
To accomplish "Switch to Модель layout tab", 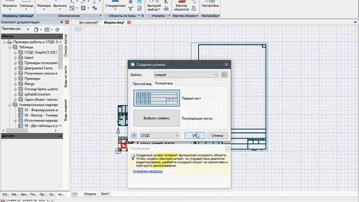I will (90, 194).
